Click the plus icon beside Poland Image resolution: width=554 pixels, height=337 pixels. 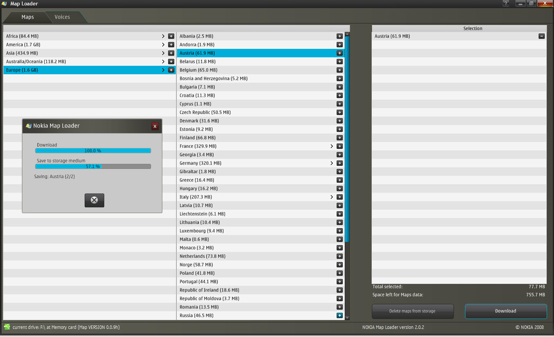click(339, 273)
